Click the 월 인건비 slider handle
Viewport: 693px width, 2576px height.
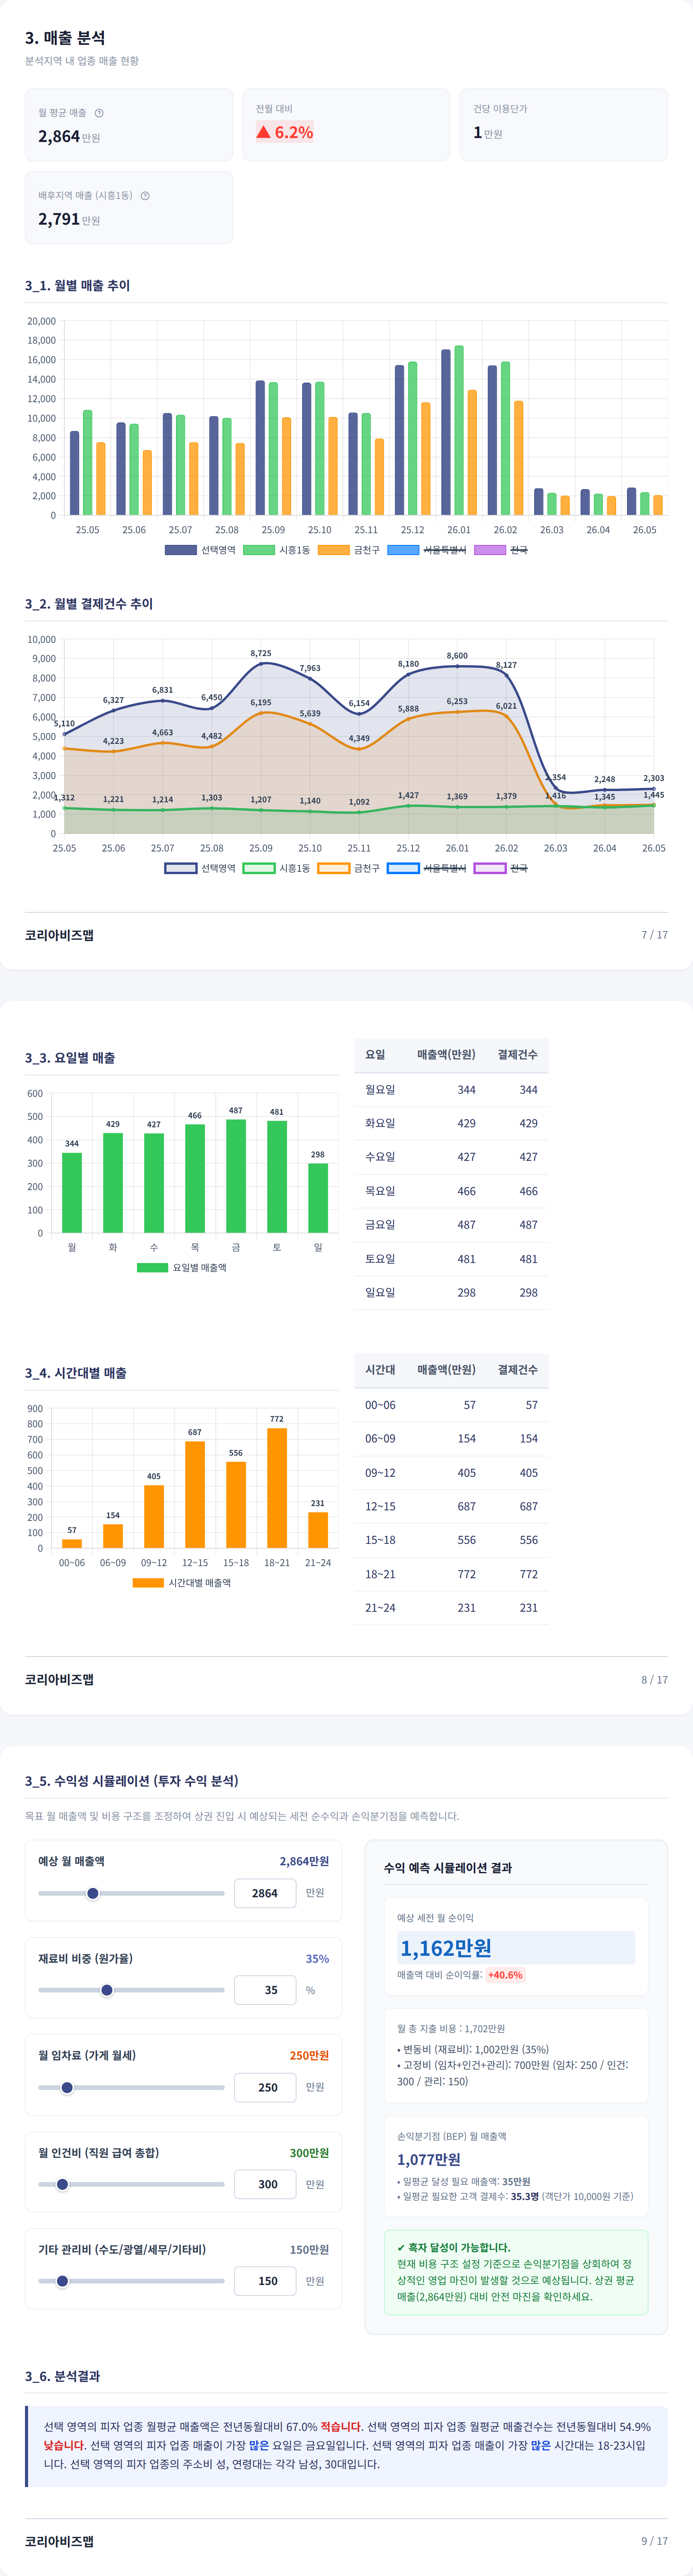coord(62,2184)
